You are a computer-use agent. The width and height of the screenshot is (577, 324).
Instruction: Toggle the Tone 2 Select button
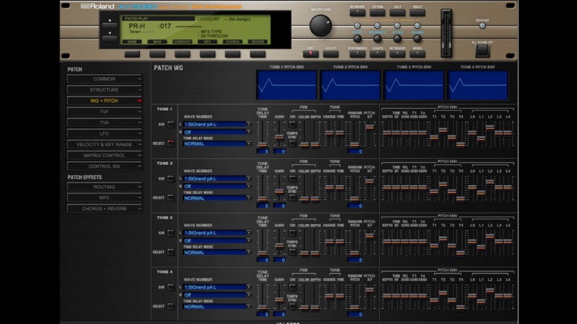170,197
